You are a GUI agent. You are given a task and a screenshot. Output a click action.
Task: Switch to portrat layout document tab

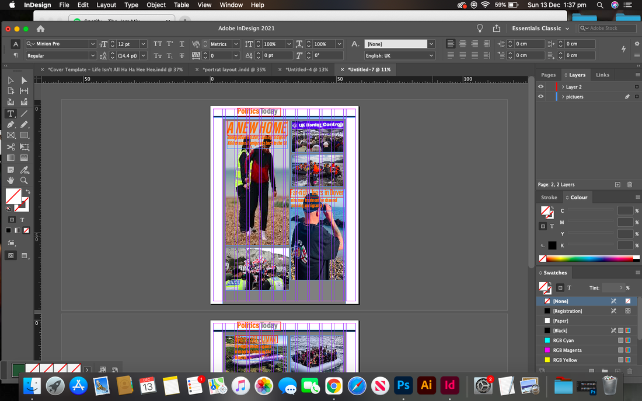pyautogui.click(x=234, y=69)
